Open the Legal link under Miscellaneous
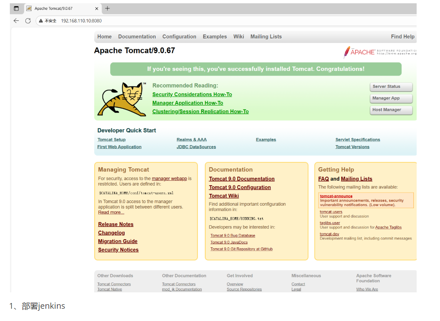This screenshot has width=440, height=321. point(296,290)
